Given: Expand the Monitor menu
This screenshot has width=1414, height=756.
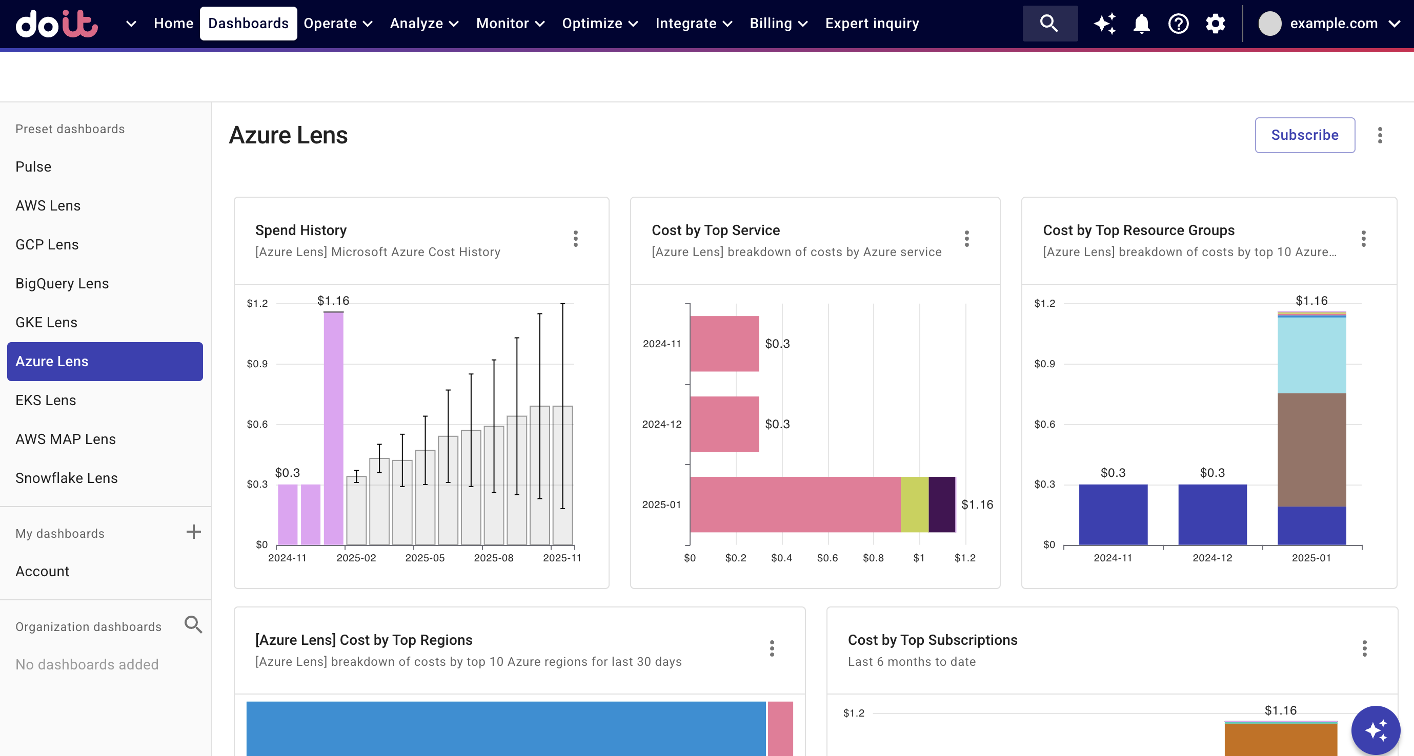Looking at the screenshot, I should tap(511, 24).
